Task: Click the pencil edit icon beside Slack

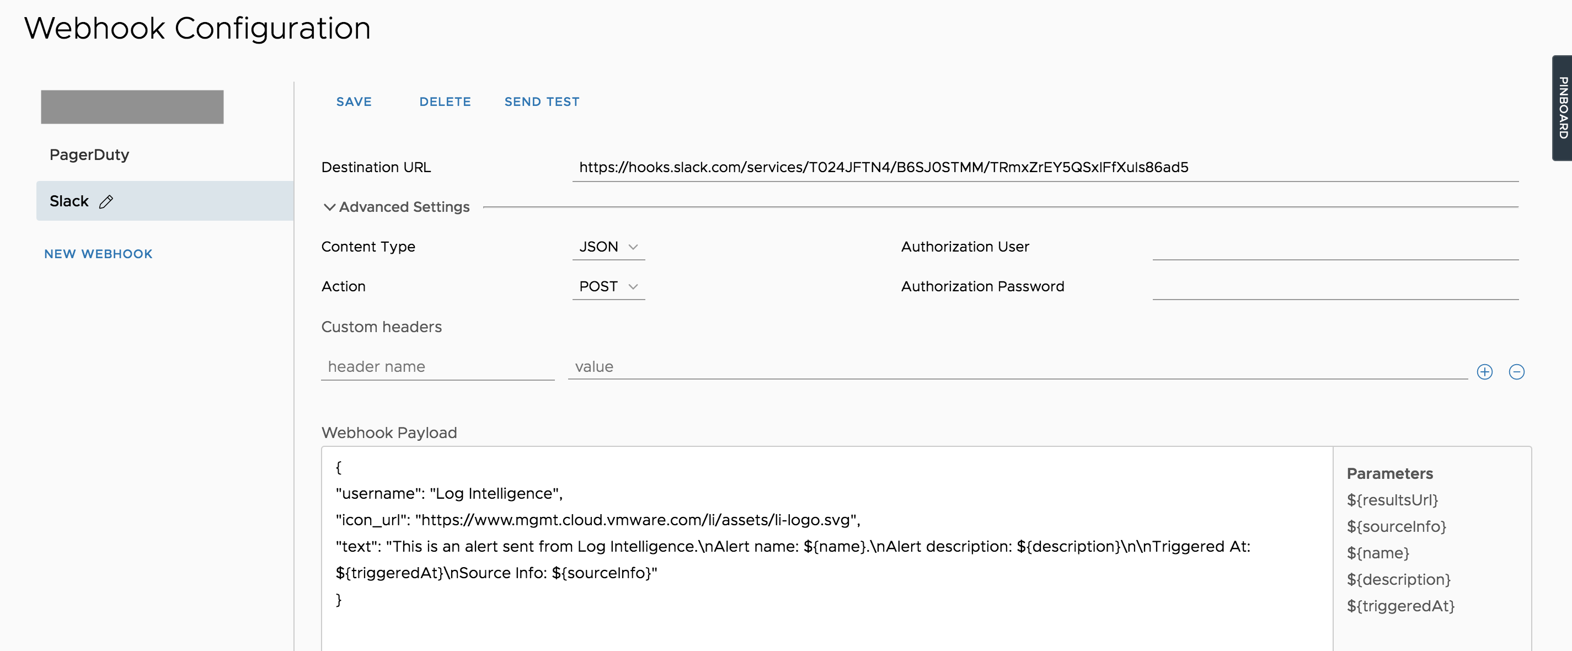Action: point(106,201)
